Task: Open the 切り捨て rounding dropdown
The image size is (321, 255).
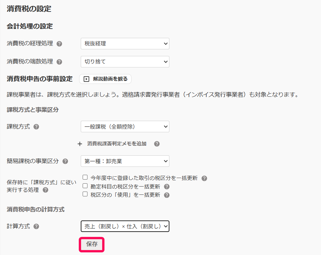Action: pyautogui.click(x=125, y=62)
